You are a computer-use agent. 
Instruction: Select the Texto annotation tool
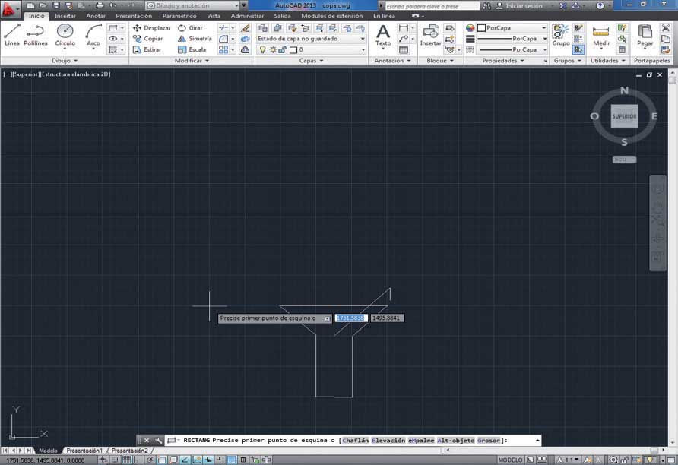click(382, 35)
